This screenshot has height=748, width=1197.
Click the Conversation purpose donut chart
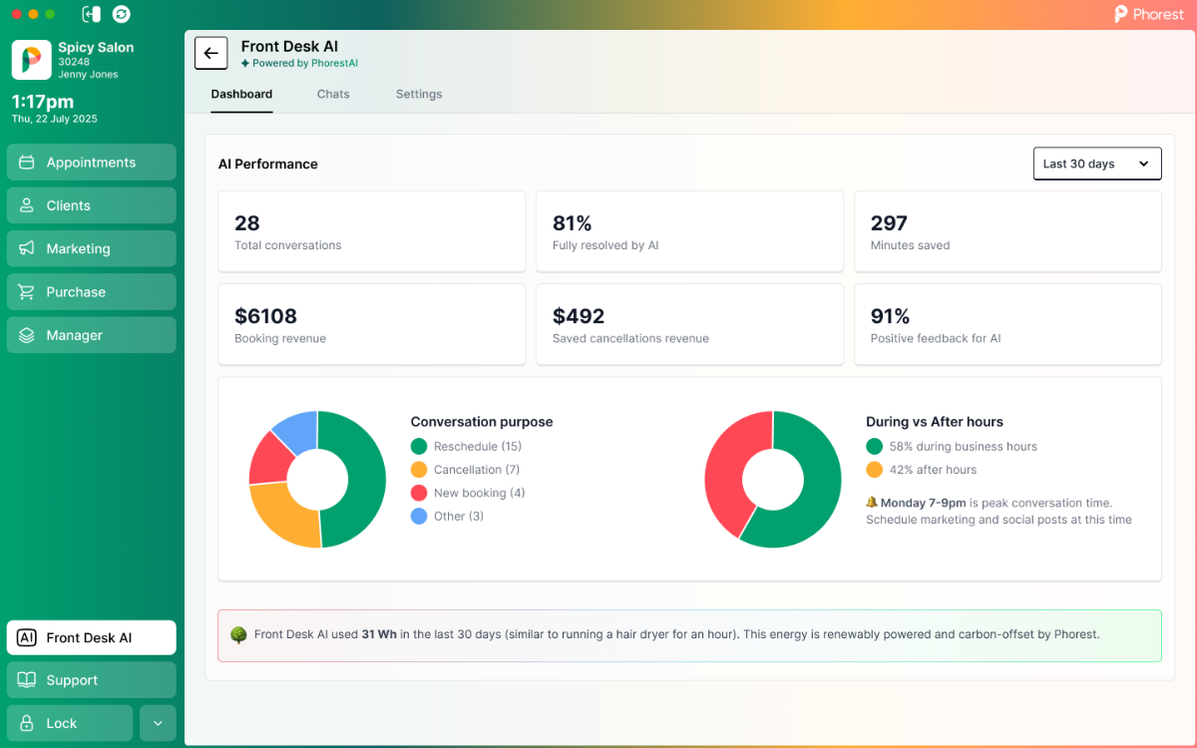pos(317,480)
